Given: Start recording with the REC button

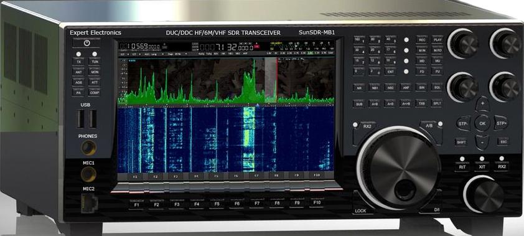Looking at the screenshot, I should click(422, 39).
